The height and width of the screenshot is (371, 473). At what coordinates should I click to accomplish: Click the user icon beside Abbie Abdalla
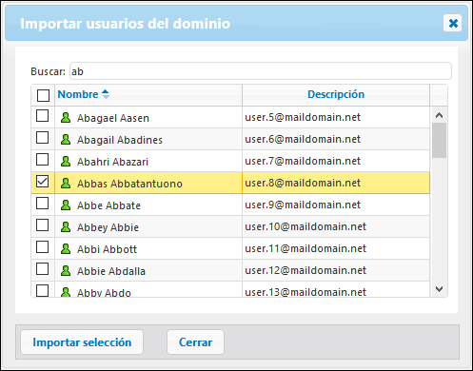66,271
